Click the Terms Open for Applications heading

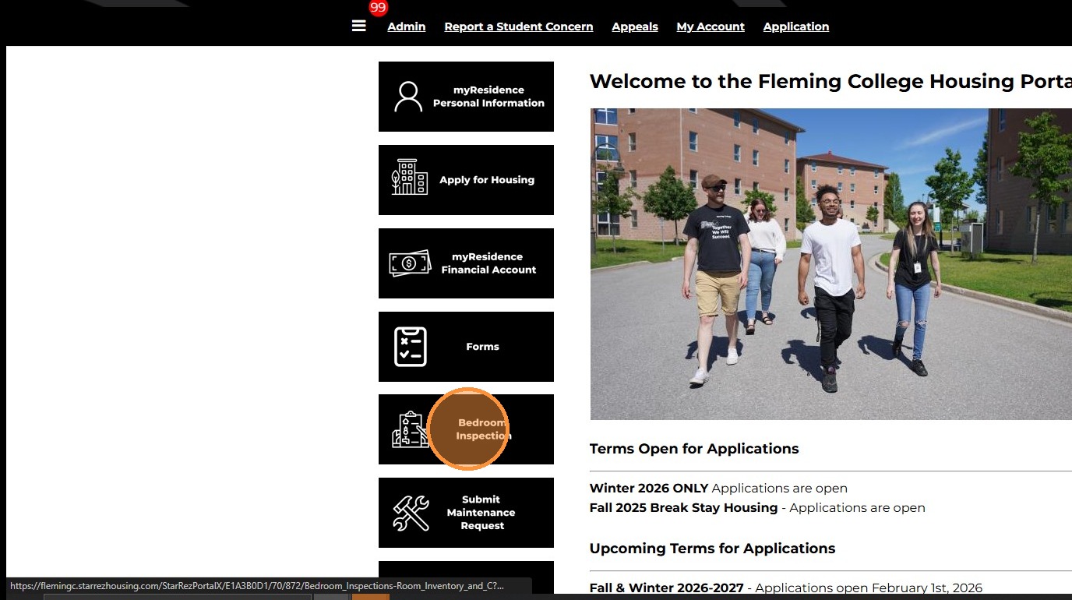[x=694, y=449]
